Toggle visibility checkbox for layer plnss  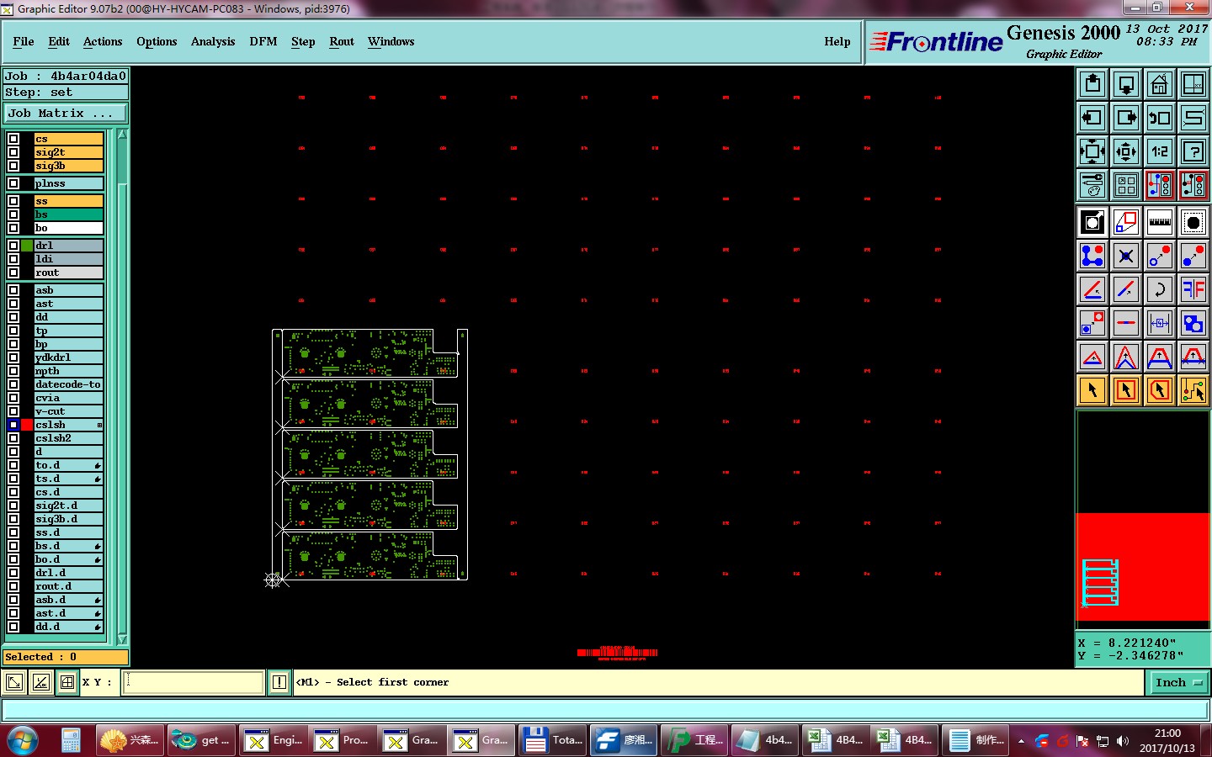13,183
